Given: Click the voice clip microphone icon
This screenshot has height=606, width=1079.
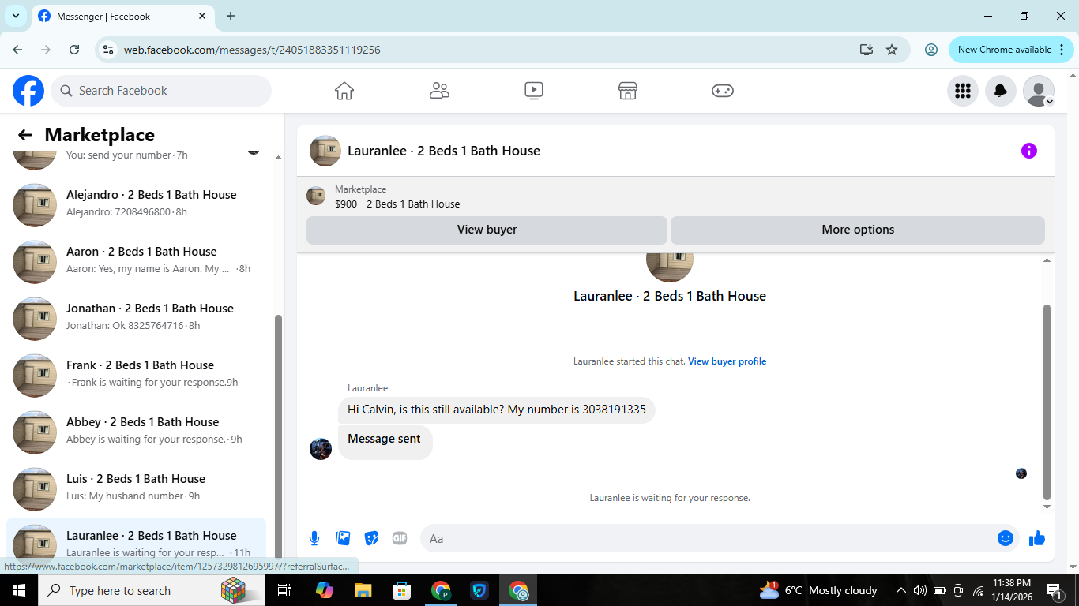Looking at the screenshot, I should coord(314,538).
